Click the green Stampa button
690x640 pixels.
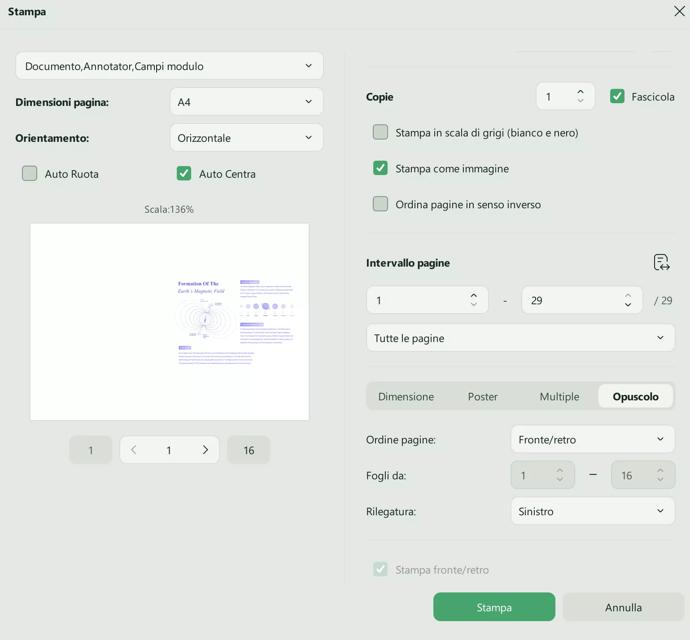(494, 607)
